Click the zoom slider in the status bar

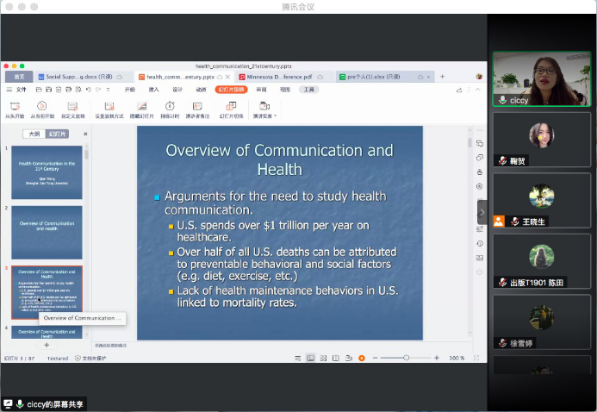coord(406,358)
